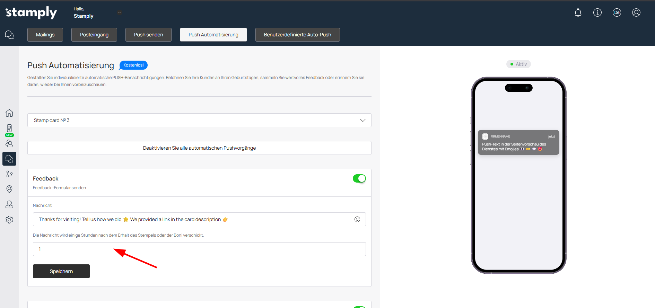Open the account dropdown next to Stamply

coord(119,12)
